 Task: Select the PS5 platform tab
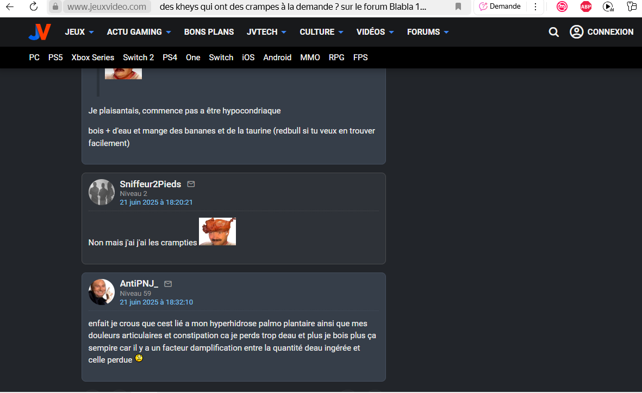55,58
